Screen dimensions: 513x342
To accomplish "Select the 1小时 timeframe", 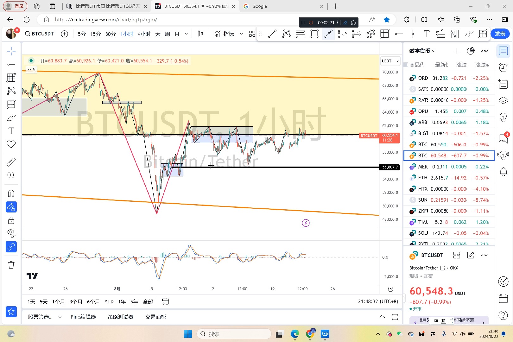I will coord(127,34).
